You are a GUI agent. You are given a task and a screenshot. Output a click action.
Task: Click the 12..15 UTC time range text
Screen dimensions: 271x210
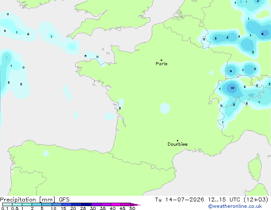[x=224, y=200]
